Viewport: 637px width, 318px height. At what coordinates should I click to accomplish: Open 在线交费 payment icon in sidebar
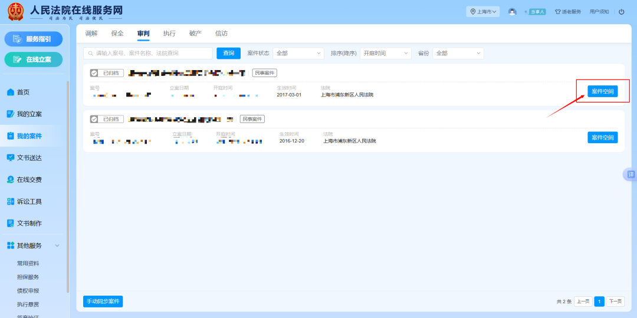(x=10, y=180)
